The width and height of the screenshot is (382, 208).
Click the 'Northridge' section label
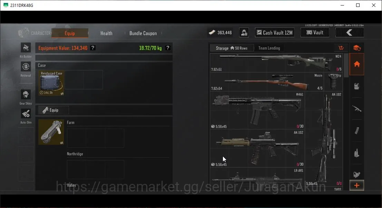[x=75, y=154]
